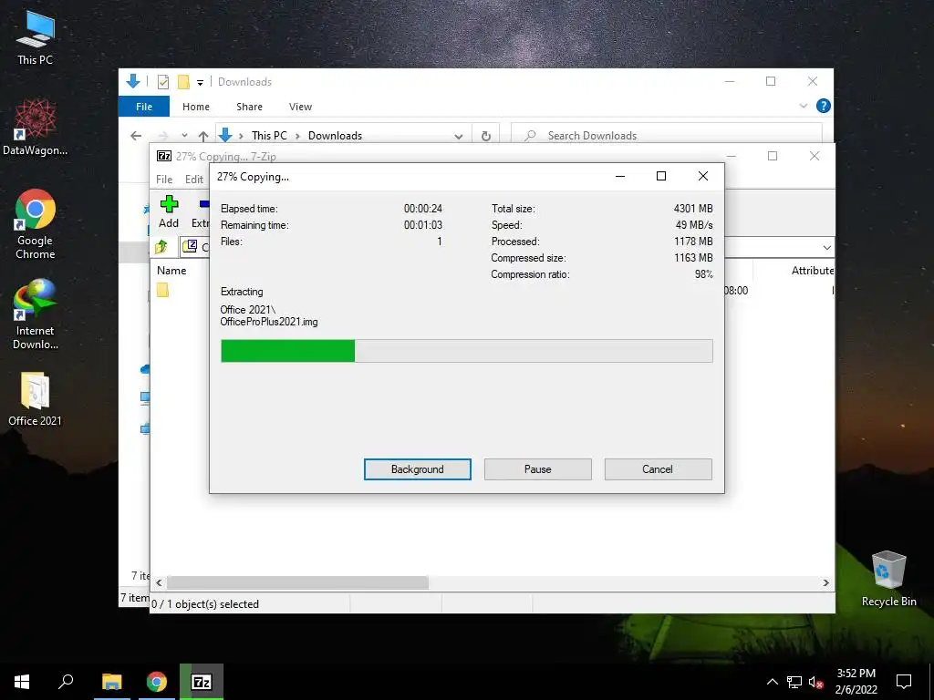Open the Recycle Bin
This screenshot has height=700, width=934.
click(x=888, y=578)
